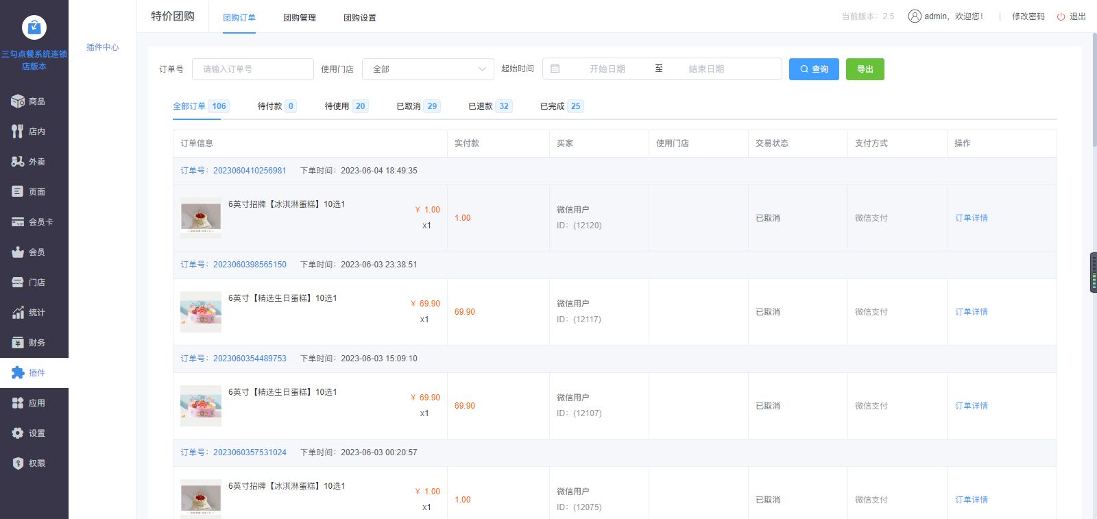Open 订单详情 for order 2023060410256981
The image size is (1097, 519).
(x=972, y=218)
